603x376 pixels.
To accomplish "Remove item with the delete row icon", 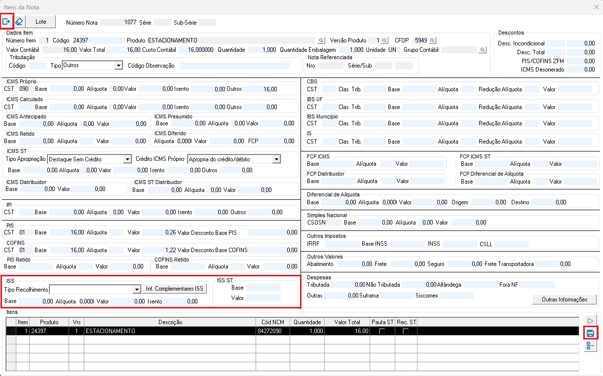I will [590, 345].
